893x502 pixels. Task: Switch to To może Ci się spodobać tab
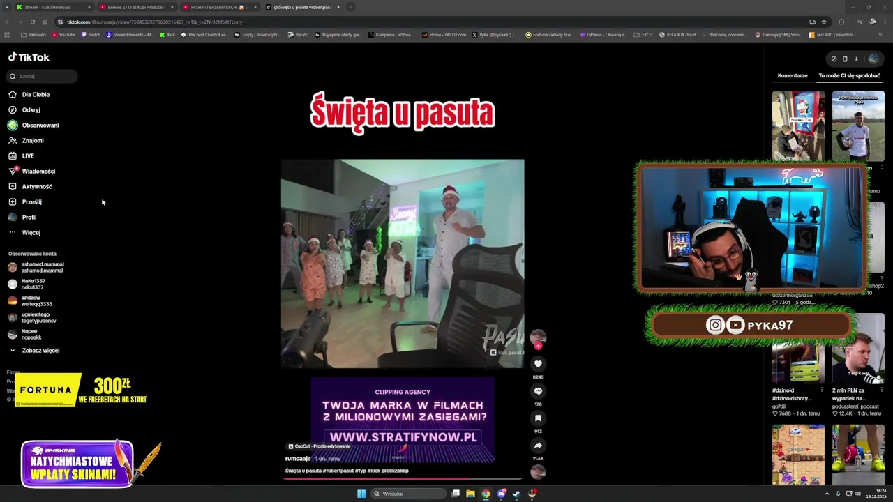click(849, 75)
